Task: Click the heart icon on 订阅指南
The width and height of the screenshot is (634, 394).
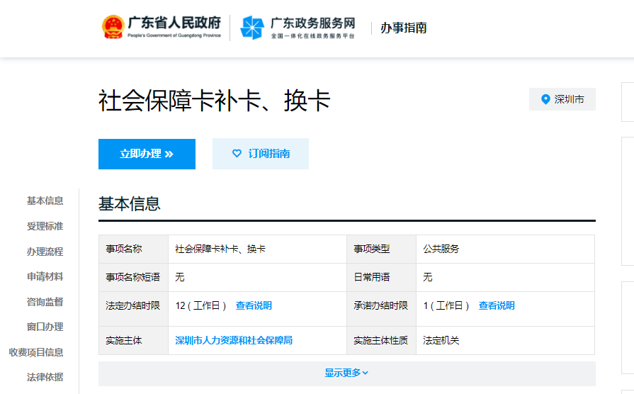Action: (x=237, y=153)
